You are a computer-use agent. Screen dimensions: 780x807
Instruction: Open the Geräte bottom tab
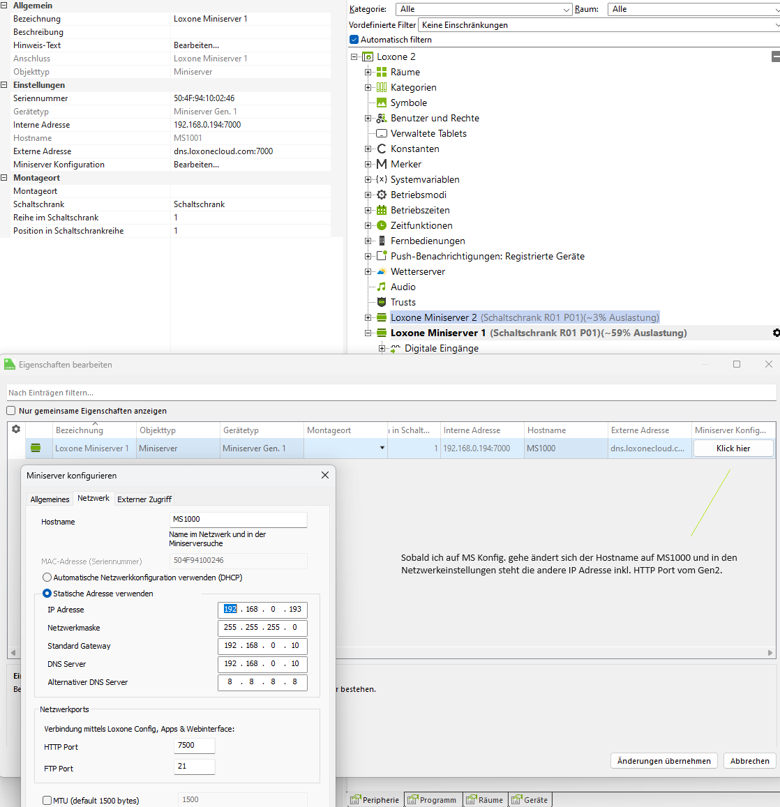tap(530, 800)
